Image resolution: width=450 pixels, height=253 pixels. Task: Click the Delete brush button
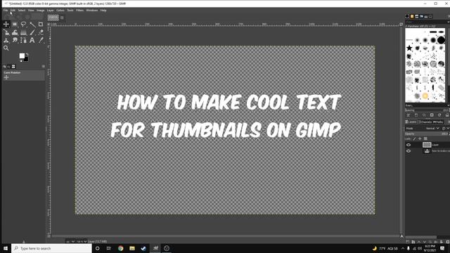(432, 115)
